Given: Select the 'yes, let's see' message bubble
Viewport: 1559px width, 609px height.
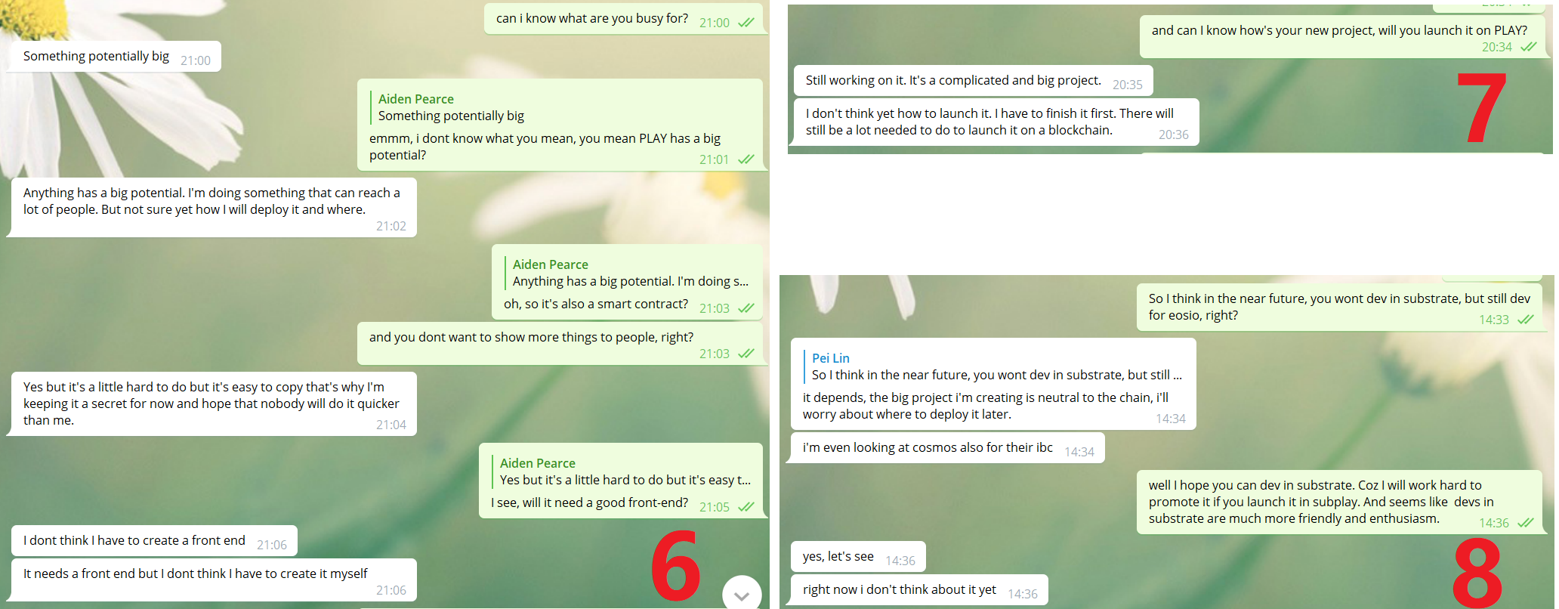Looking at the screenshot, I should point(859,557).
